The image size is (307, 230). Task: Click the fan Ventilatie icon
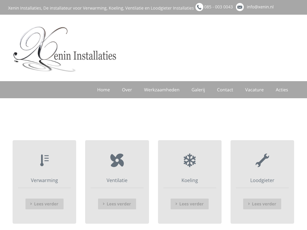pyautogui.click(x=117, y=160)
